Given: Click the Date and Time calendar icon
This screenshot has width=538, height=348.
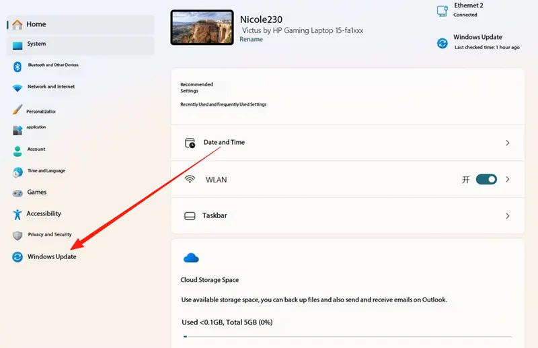Looking at the screenshot, I should click(190, 143).
